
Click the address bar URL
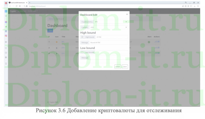point(37,6)
